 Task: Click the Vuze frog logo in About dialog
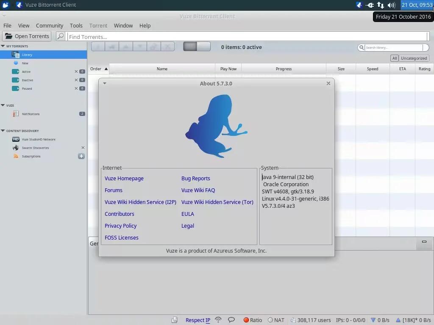[x=216, y=126]
